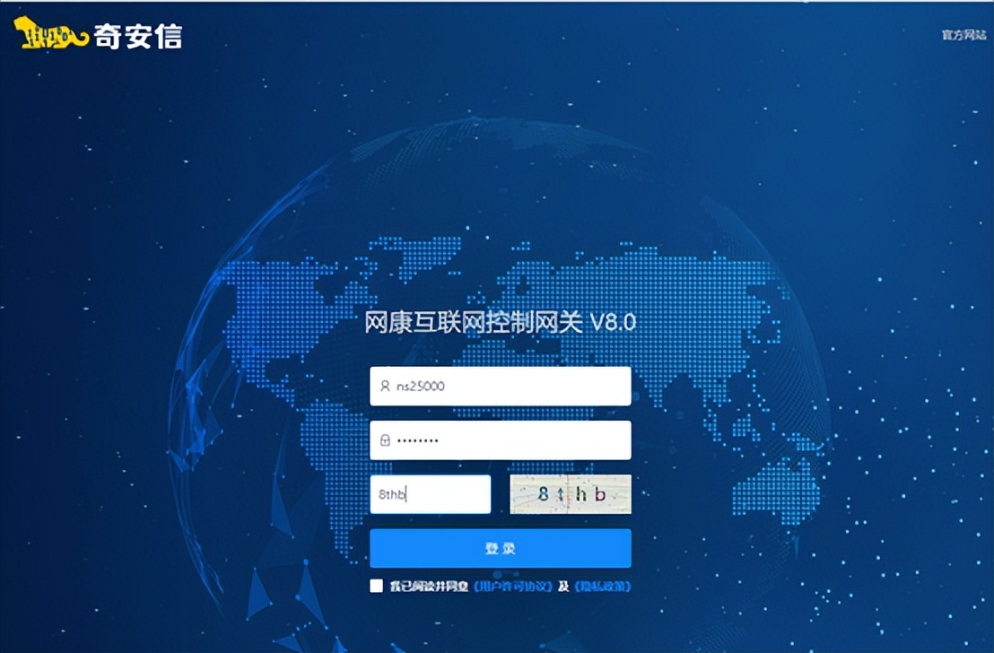Viewport: 994px width, 653px height.
Task: Click the login button to sign in
Action: (x=500, y=547)
